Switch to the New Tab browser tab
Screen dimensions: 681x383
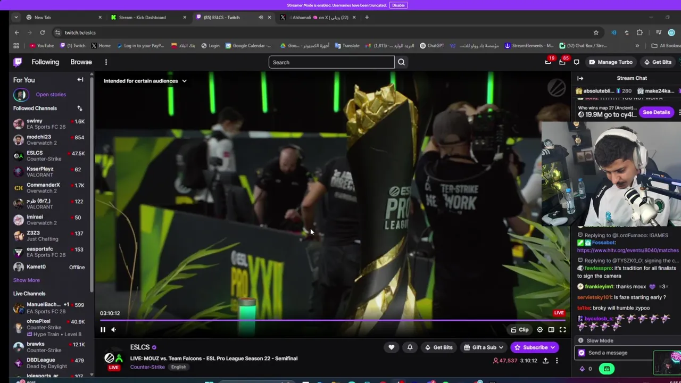(x=63, y=18)
